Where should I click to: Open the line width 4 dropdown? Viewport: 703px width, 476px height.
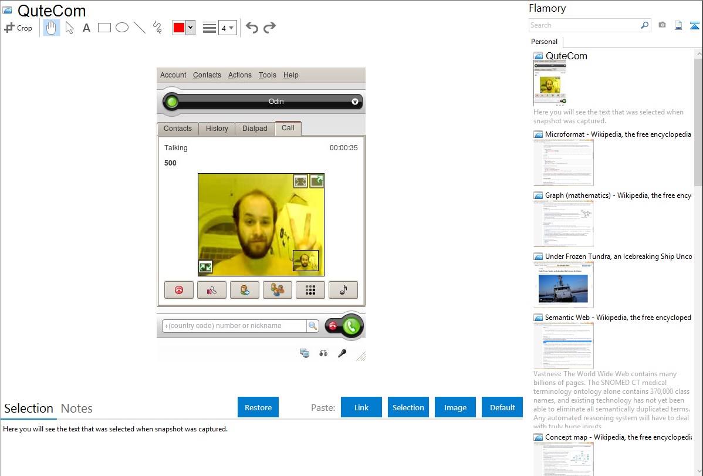tap(227, 28)
